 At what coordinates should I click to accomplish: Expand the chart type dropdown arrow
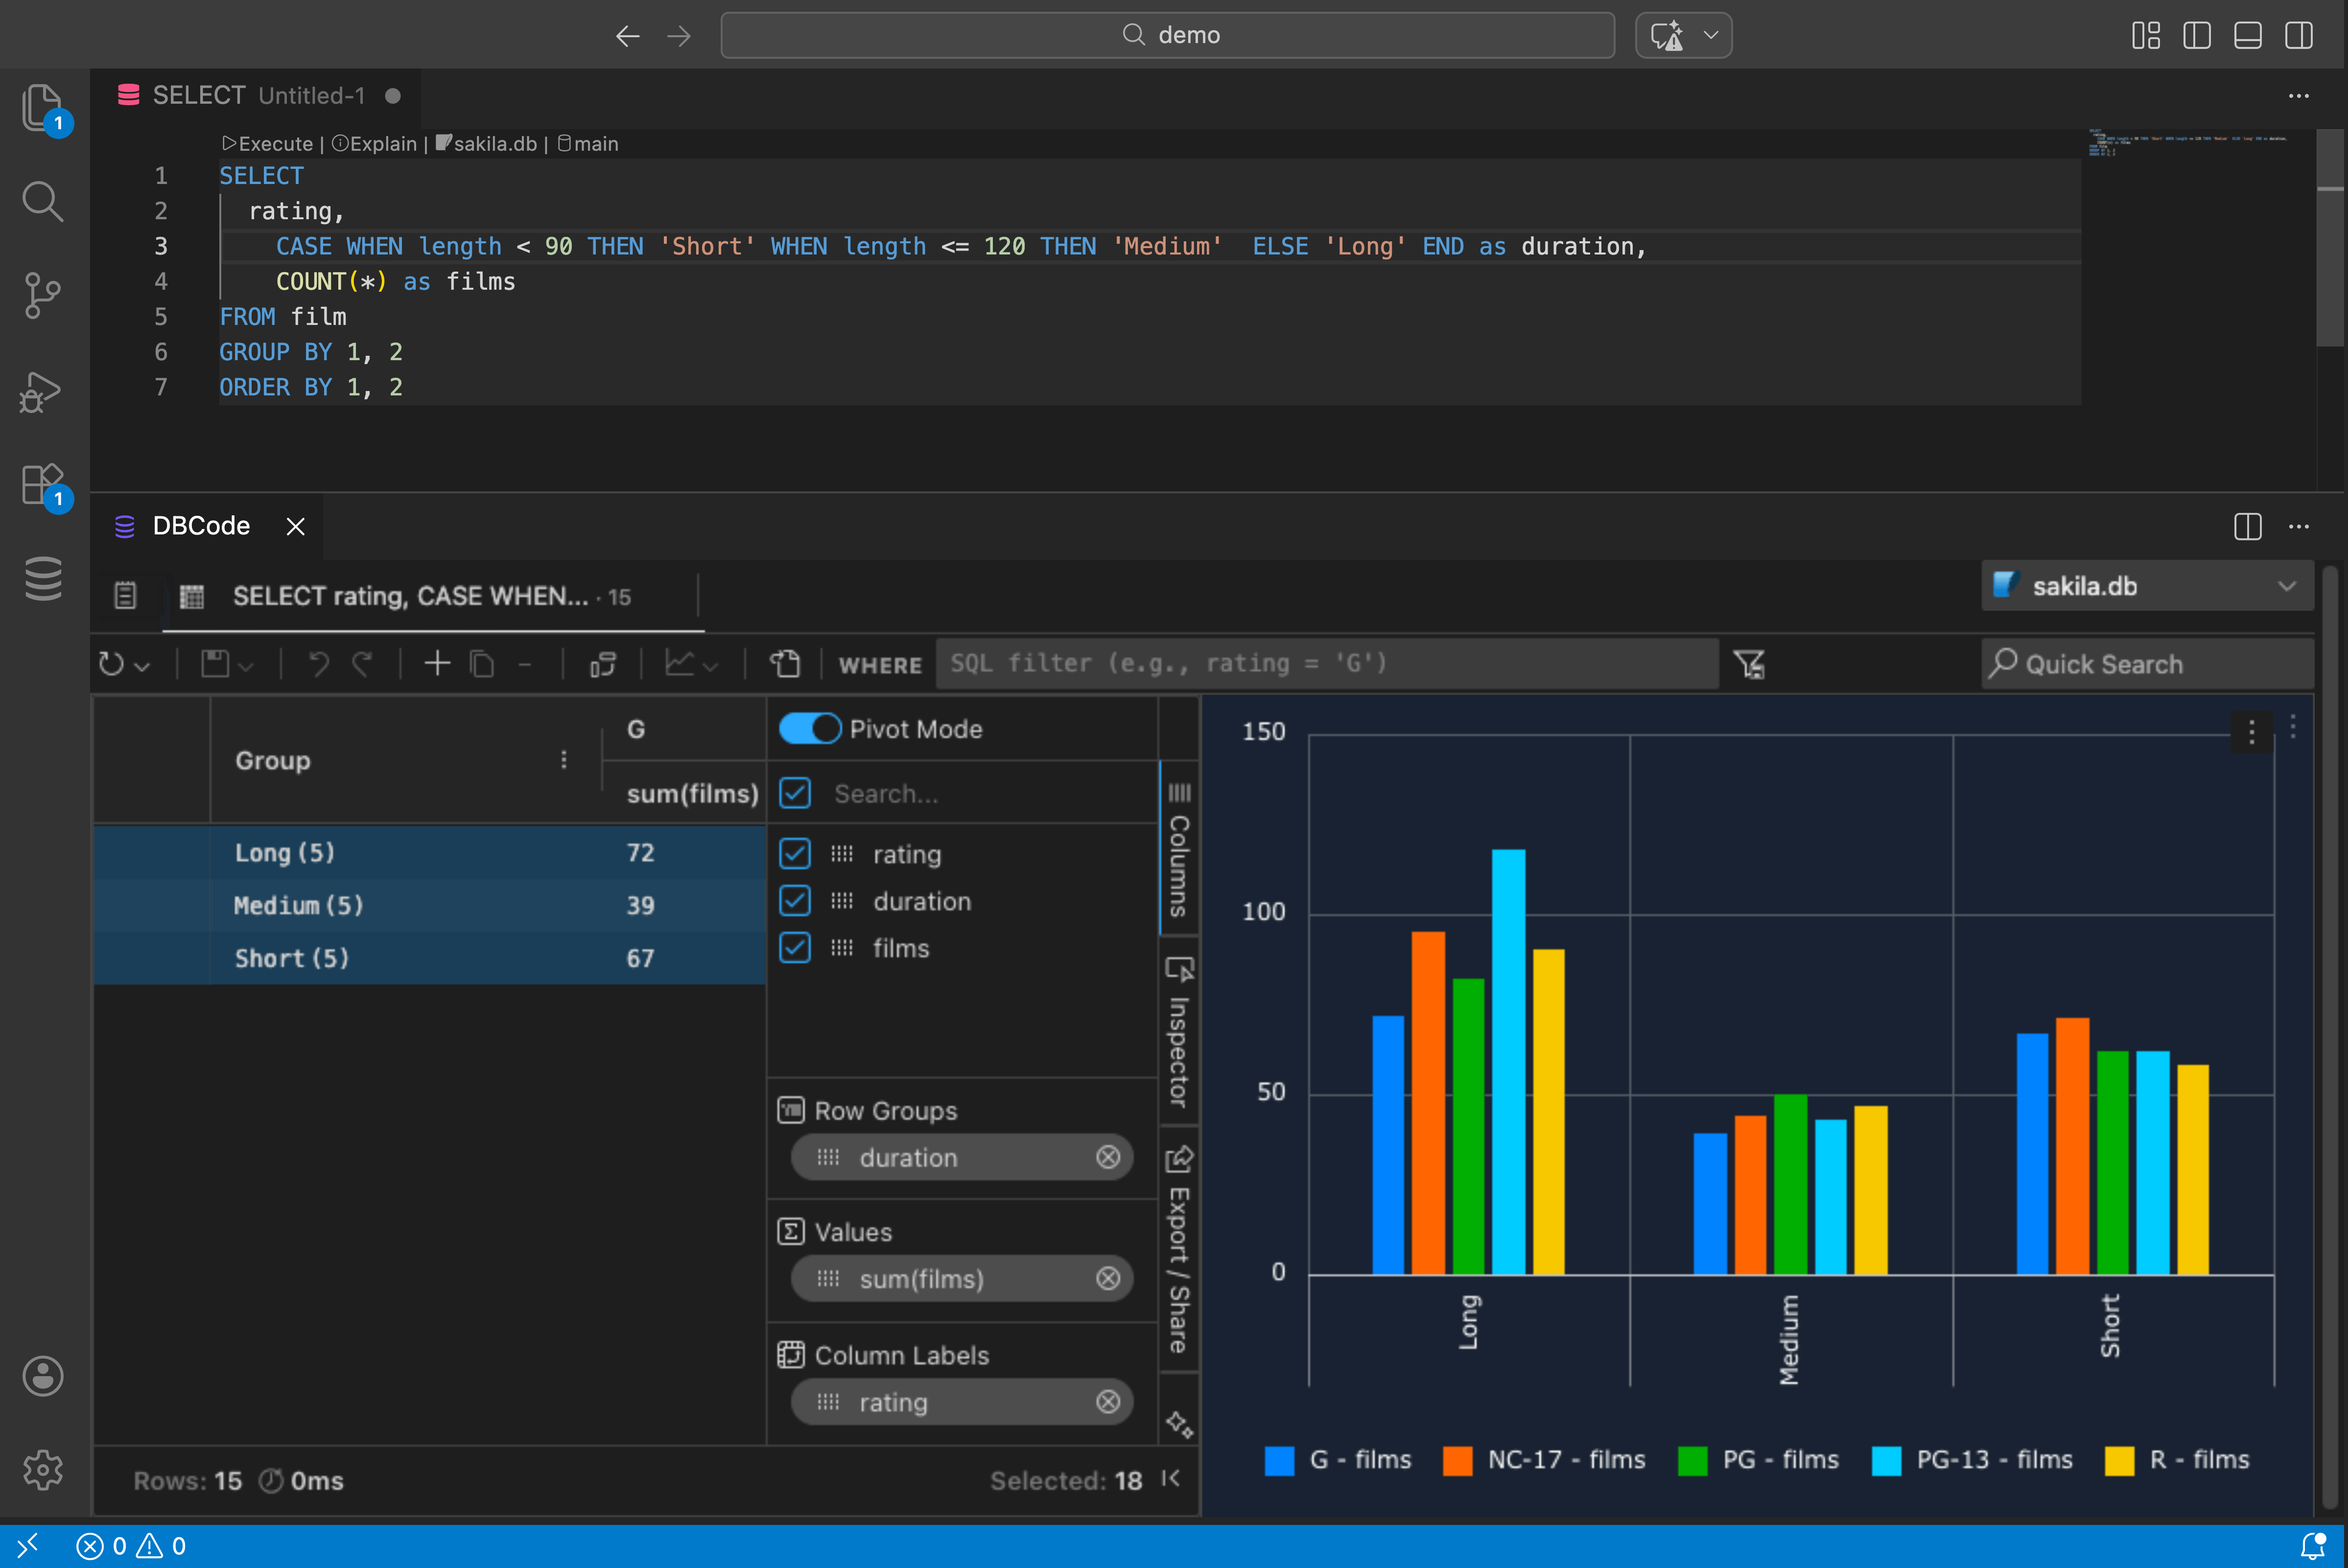click(x=711, y=666)
